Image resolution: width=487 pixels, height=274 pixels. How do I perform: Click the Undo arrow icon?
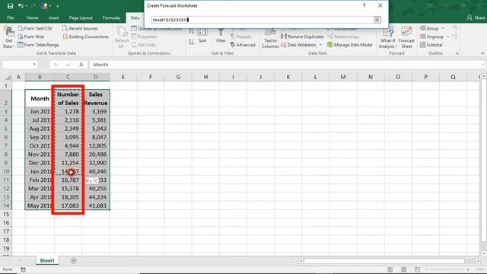tap(21, 6)
